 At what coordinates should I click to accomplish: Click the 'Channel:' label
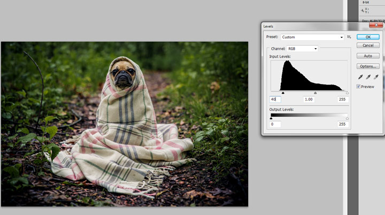(x=278, y=49)
